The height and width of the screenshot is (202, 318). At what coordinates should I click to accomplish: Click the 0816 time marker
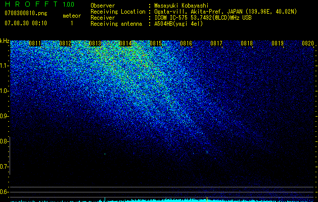[x=186, y=43]
